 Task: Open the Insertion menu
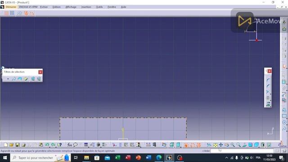pos(86,7)
